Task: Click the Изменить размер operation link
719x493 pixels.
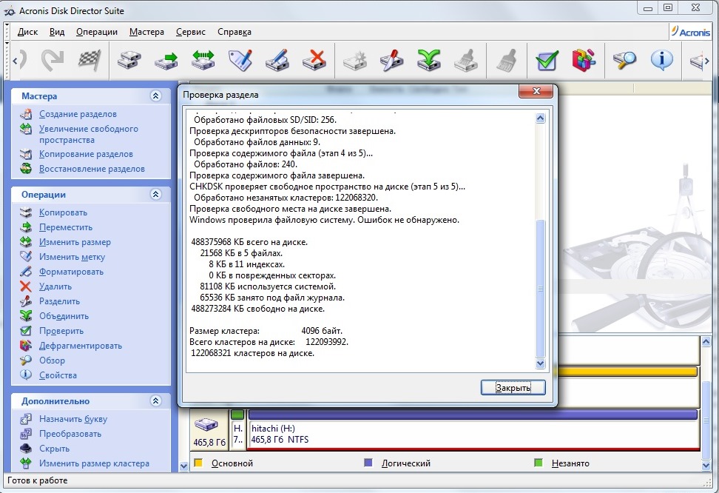Action: pos(75,242)
